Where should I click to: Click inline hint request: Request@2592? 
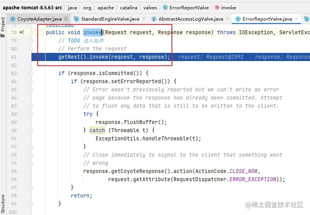tap(211, 57)
